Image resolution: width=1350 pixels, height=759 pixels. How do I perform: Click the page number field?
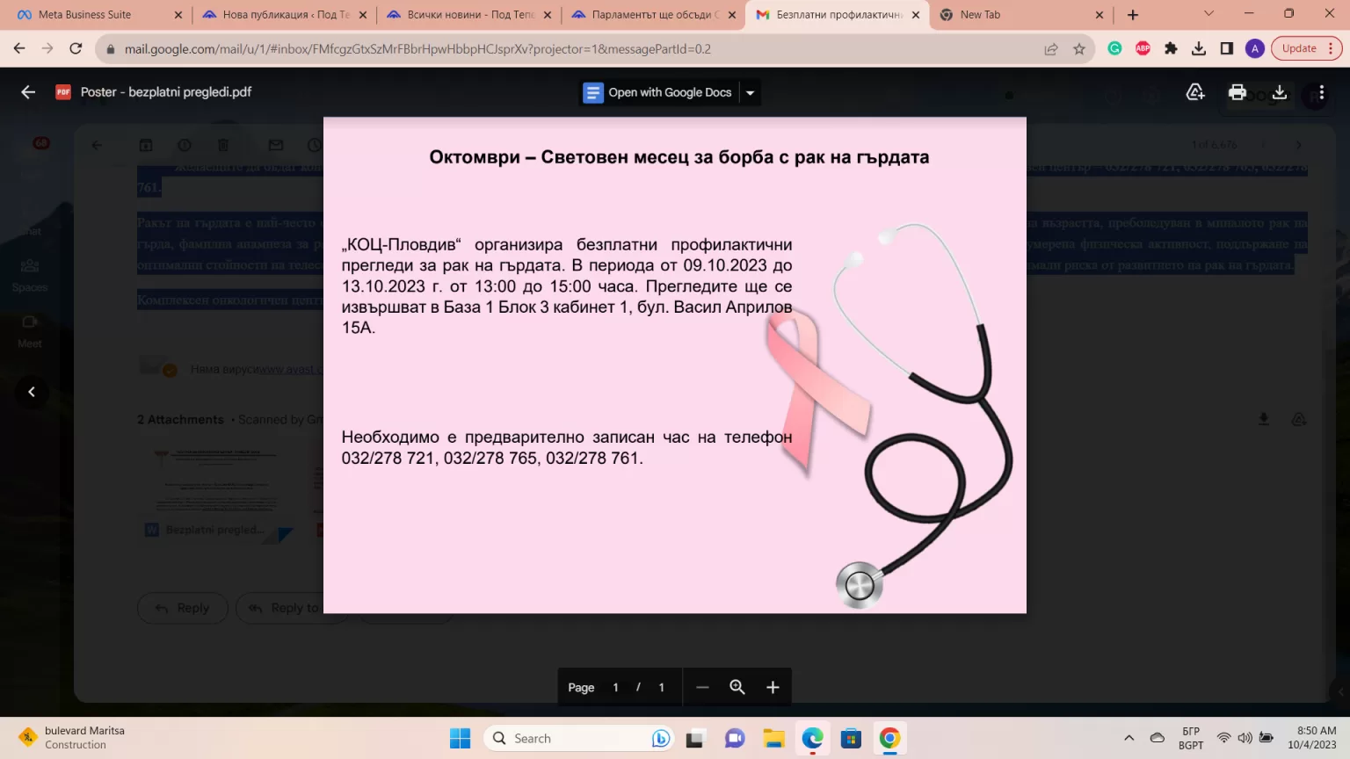click(x=616, y=687)
